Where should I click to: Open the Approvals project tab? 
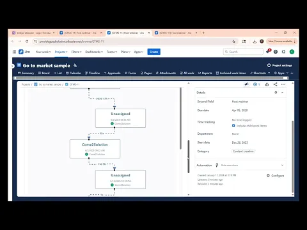click(x=112, y=73)
